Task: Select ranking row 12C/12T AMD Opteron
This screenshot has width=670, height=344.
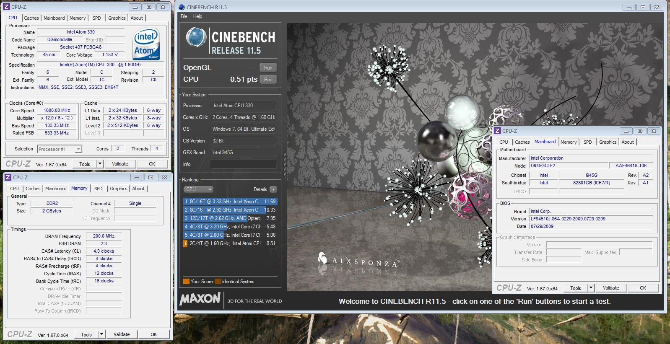Action: (230, 218)
